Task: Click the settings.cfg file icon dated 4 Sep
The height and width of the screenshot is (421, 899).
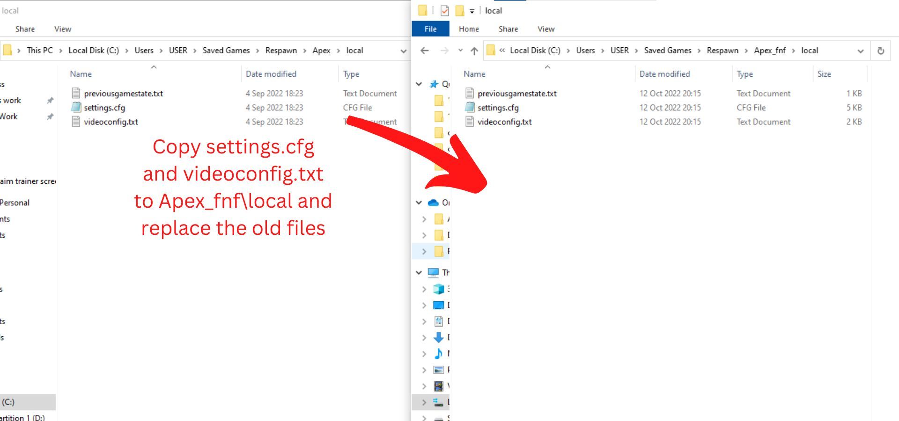Action: (x=76, y=107)
